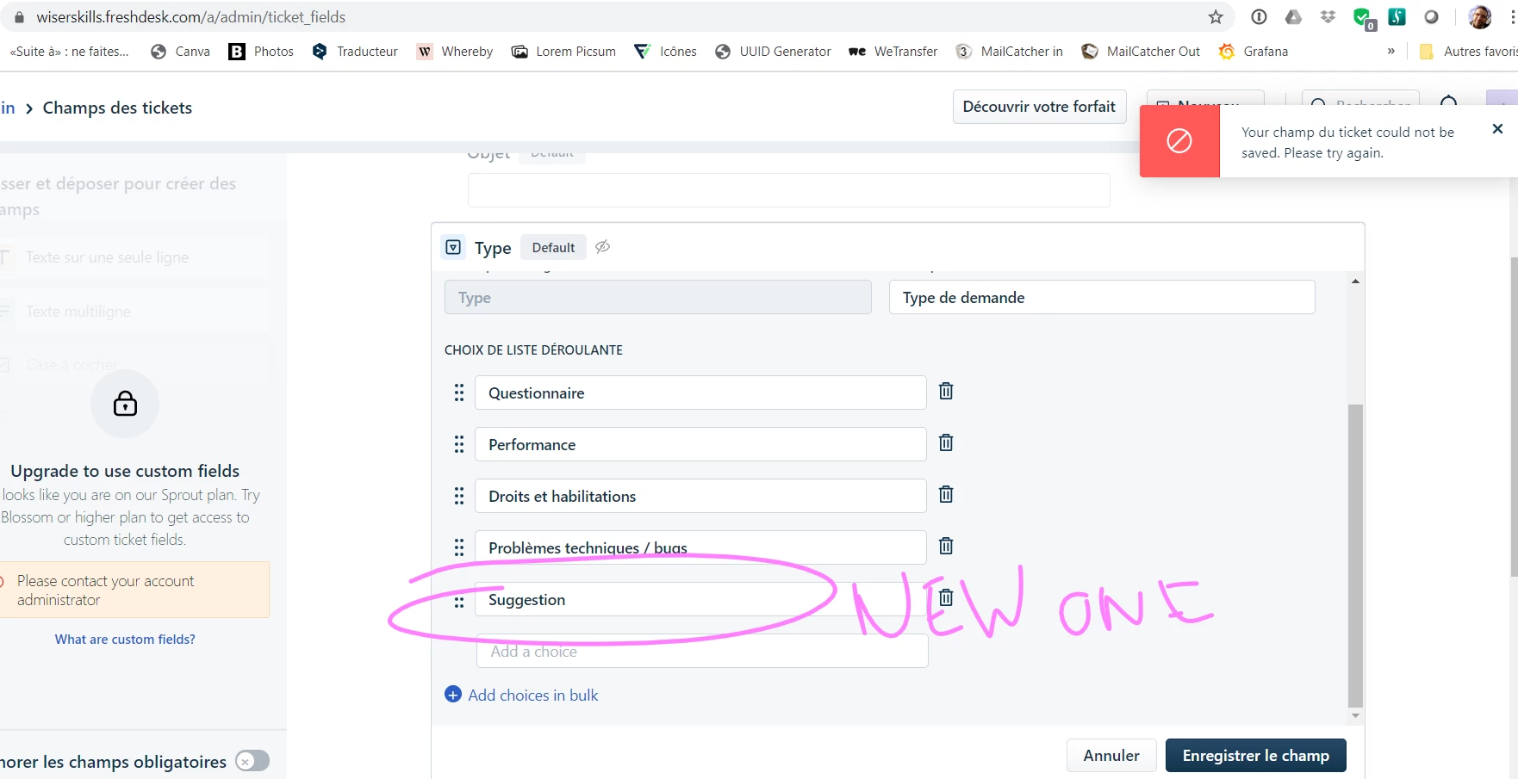This screenshot has width=1518, height=779.
Task: Grab the drag handle of Questionnaire row
Action: tap(459, 393)
